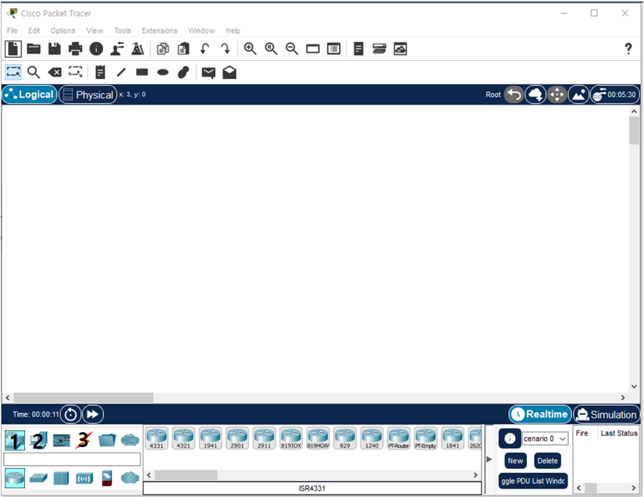
Task: Select the draw ellipse tool
Action: pyautogui.click(x=162, y=73)
